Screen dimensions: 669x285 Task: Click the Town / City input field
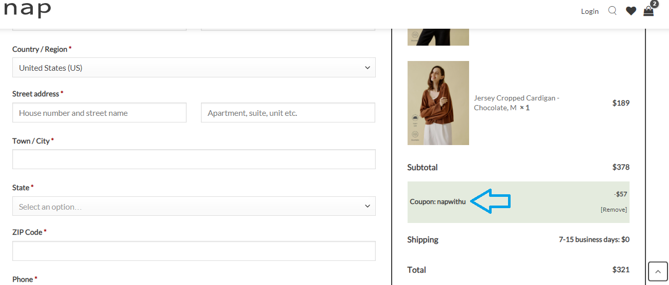pyautogui.click(x=194, y=159)
